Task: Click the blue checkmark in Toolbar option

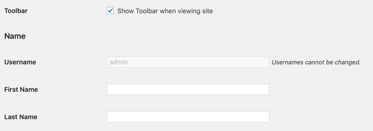Action: click(x=110, y=11)
